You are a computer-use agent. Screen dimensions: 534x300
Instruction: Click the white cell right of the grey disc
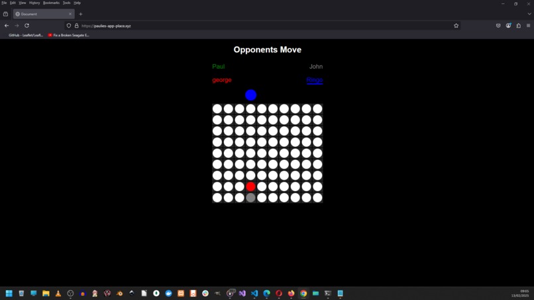262,198
